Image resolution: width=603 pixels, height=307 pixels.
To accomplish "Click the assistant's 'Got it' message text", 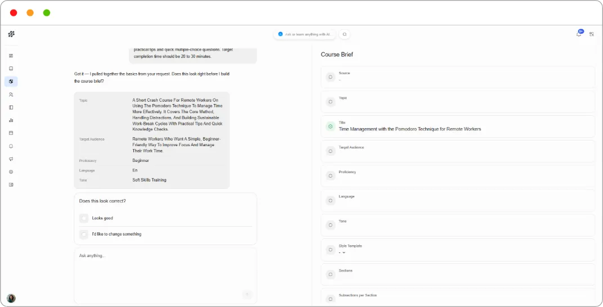I will pos(152,78).
